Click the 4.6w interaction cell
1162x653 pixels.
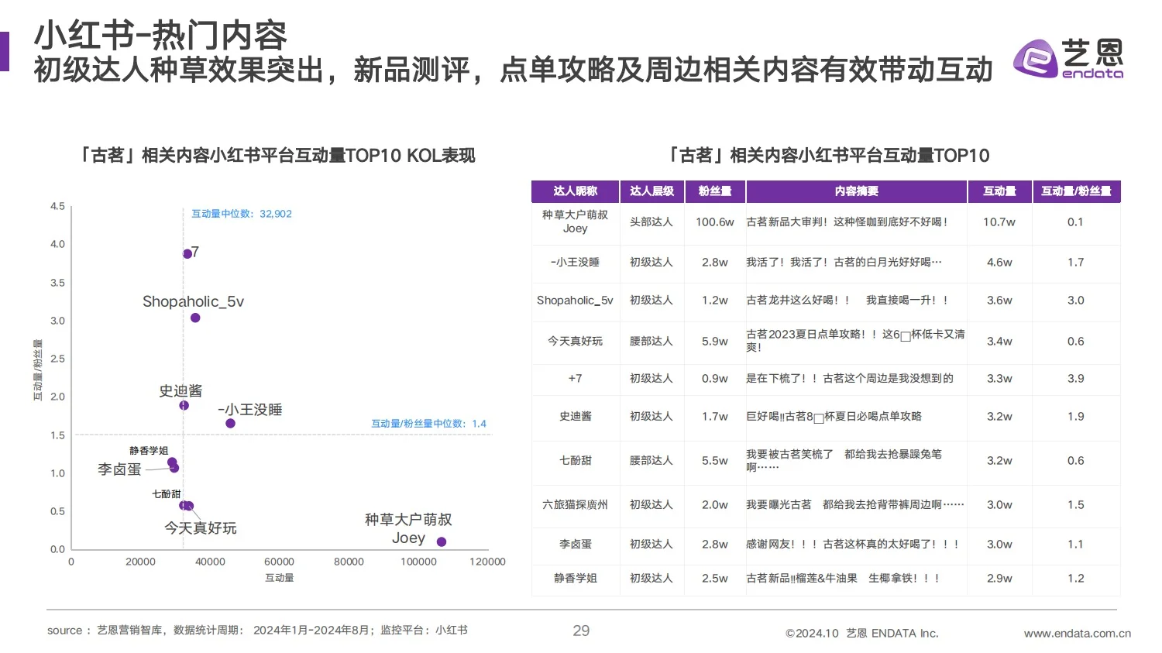point(999,262)
